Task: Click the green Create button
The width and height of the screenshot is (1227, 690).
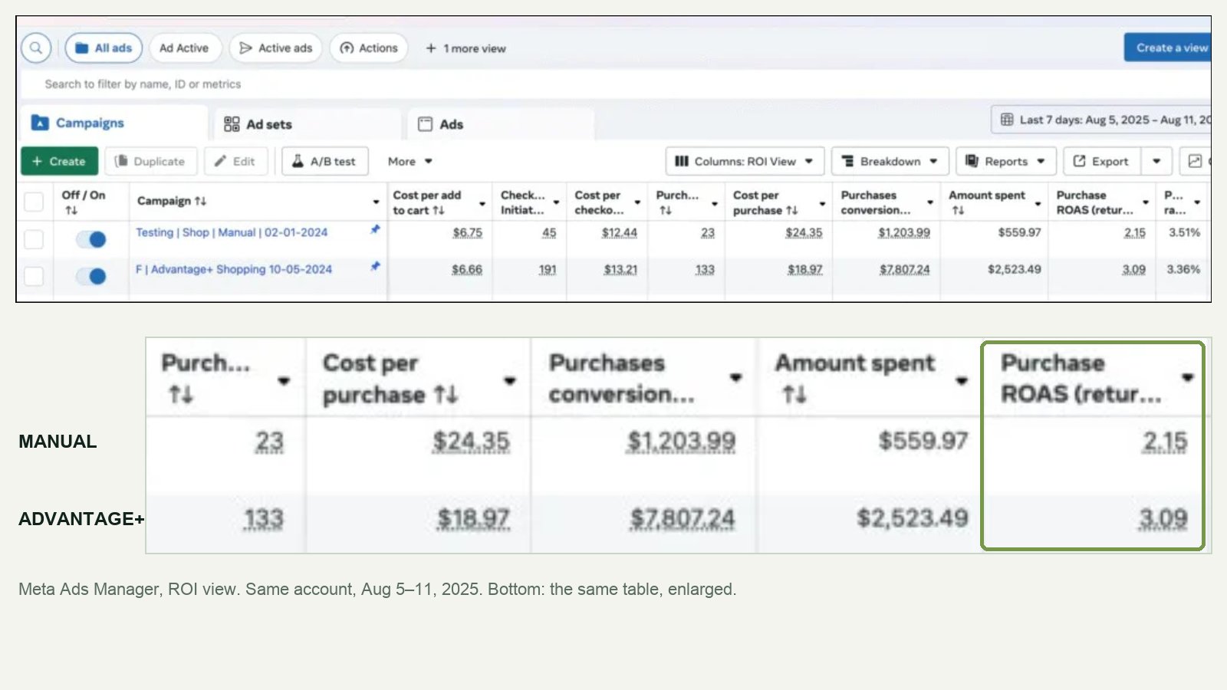Action: [60, 161]
